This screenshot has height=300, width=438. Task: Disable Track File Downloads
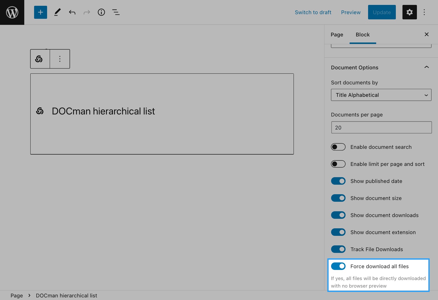tap(338, 249)
